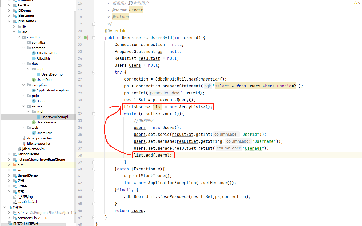This screenshot has height=226, width=362.
Task: Expand the FanShe module node
Action: click(9, 5)
